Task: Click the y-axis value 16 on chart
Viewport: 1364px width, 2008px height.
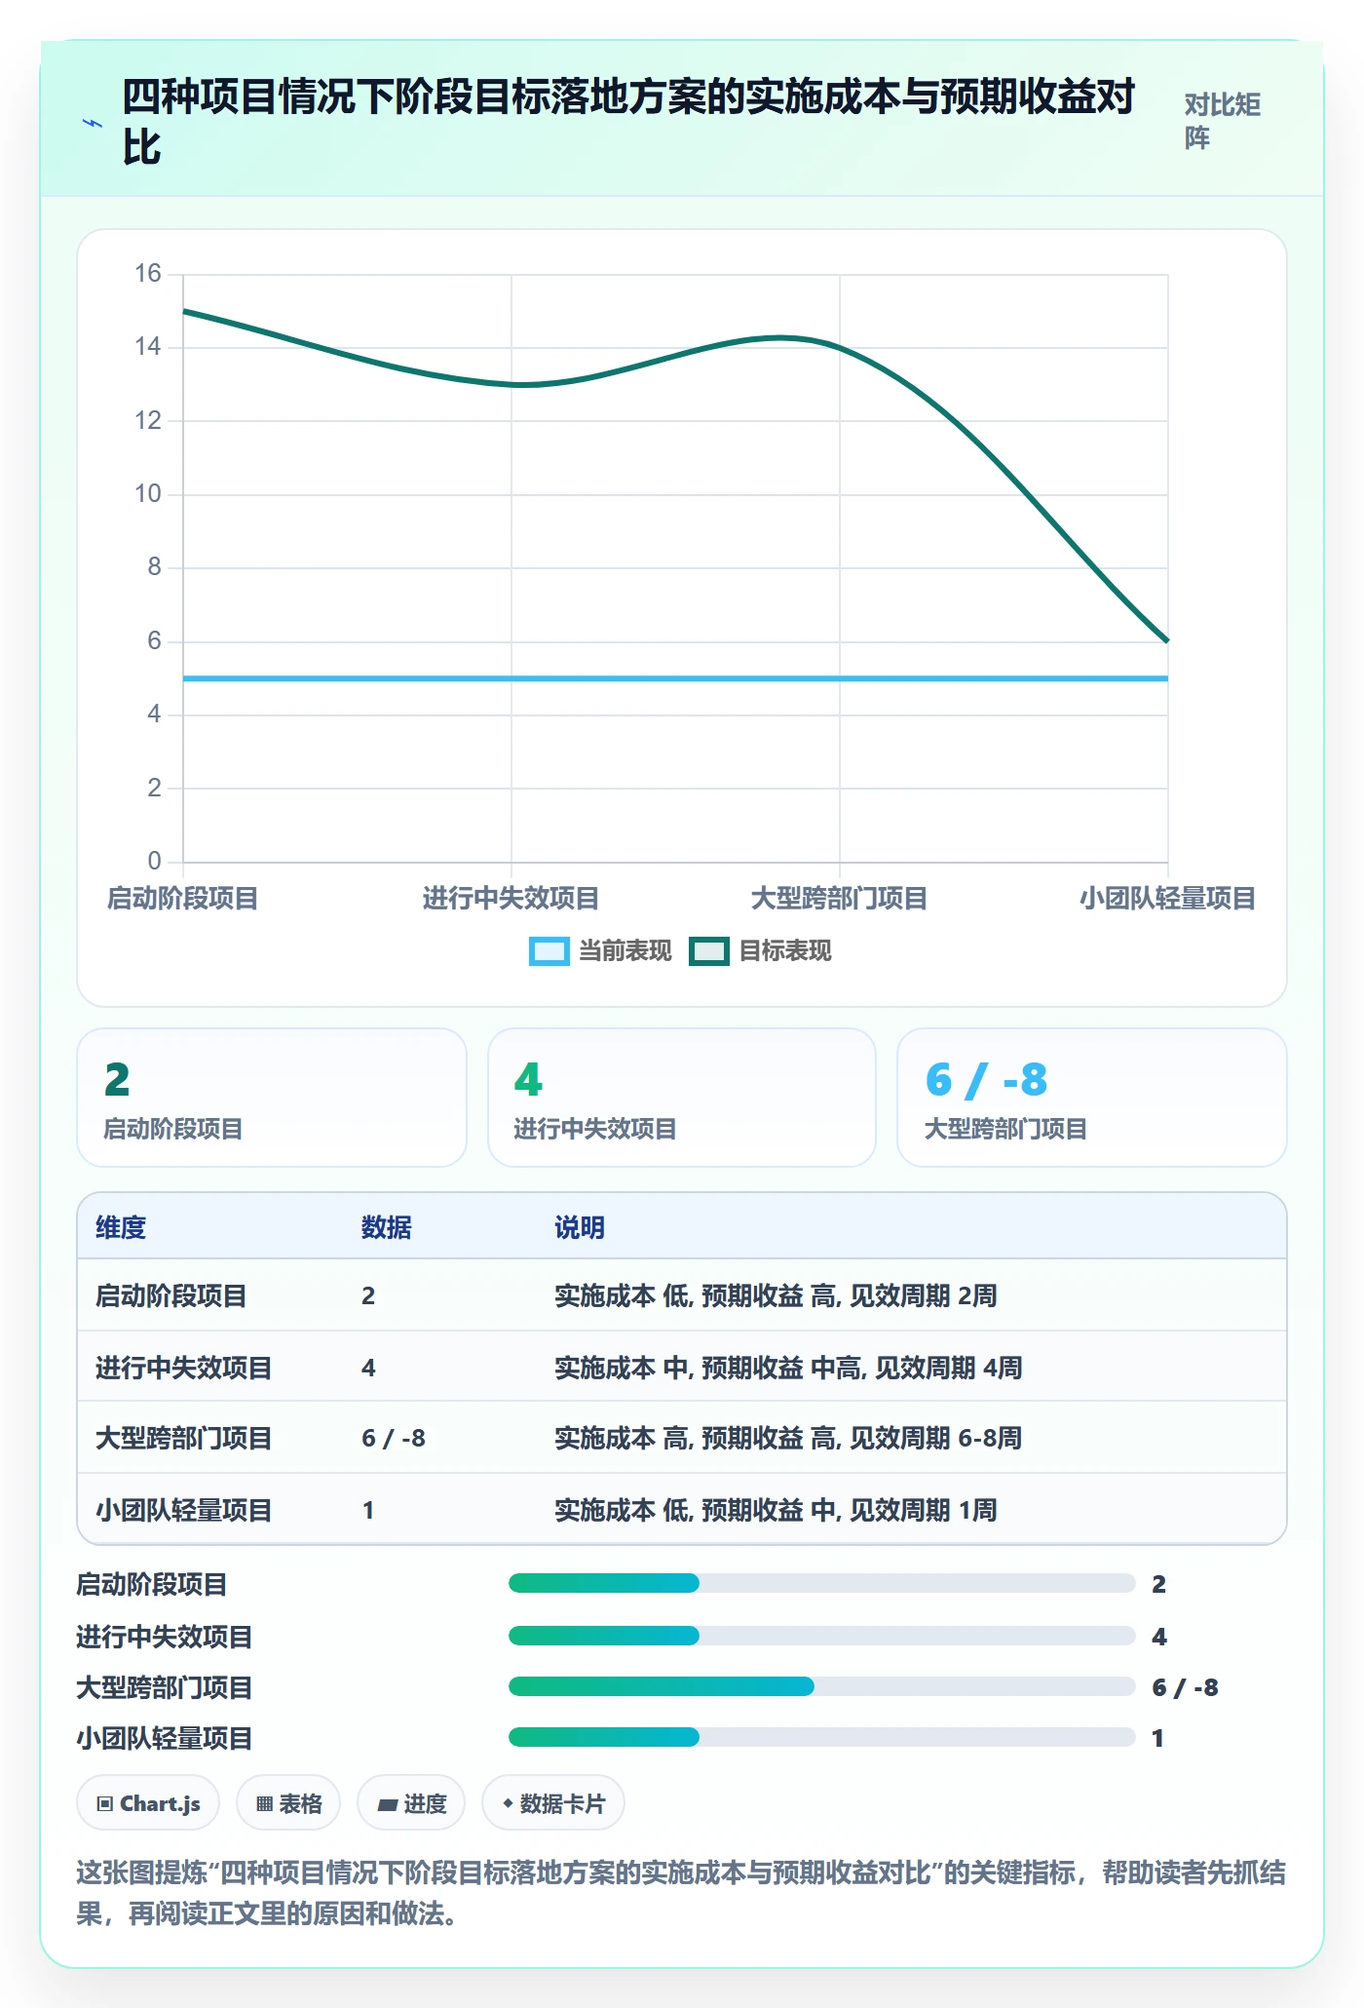Action: click(148, 273)
